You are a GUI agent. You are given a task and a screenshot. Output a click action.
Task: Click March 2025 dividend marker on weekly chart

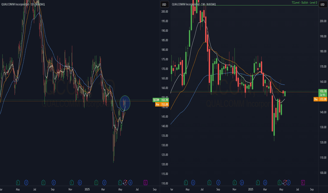(265, 182)
